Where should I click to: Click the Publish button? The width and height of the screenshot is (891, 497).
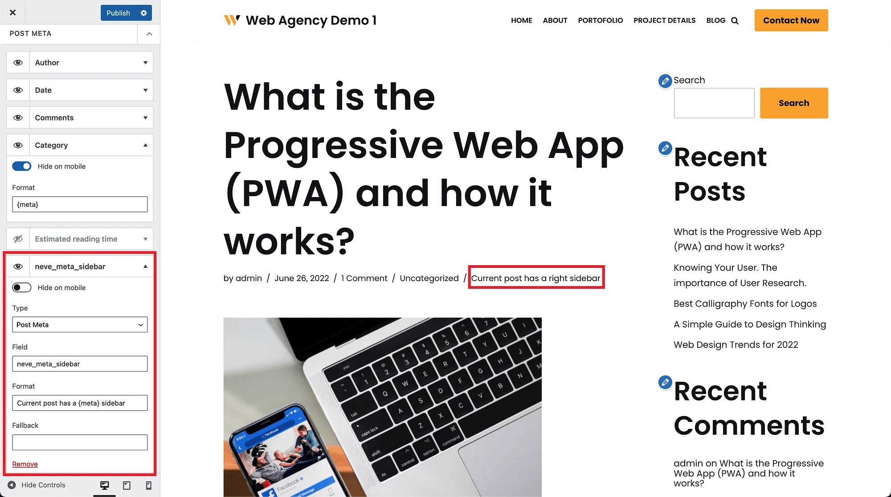(x=118, y=12)
